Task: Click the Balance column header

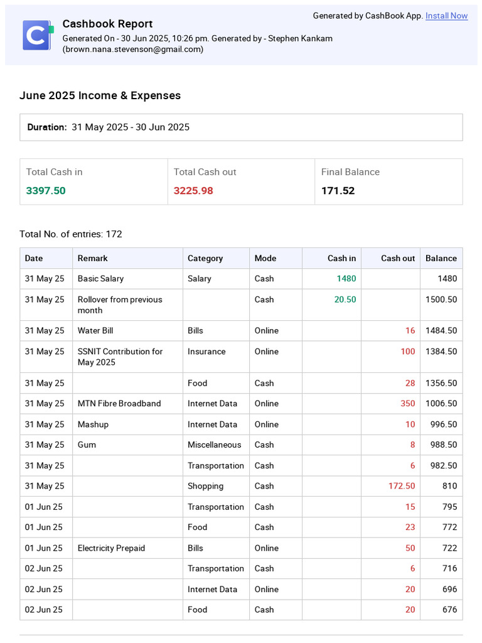Action: pos(441,258)
